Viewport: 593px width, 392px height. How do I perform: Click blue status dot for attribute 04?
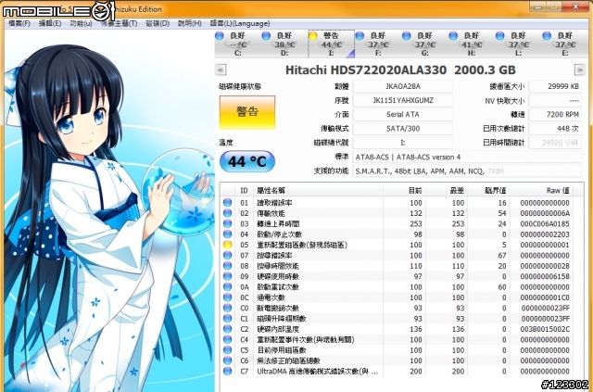click(x=227, y=234)
